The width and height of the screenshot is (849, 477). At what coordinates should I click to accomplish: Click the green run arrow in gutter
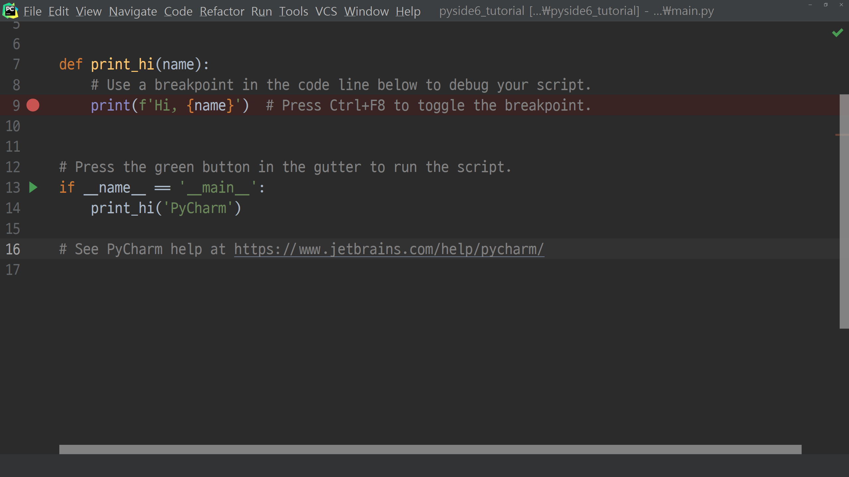click(x=33, y=187)
